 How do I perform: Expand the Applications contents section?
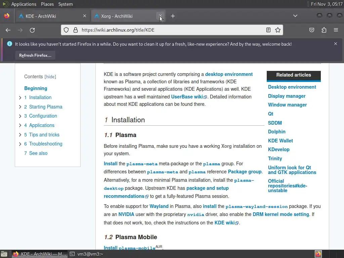(x=20, y=125)
